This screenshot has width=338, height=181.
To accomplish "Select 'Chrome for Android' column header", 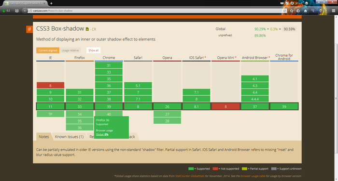I will click(284, 57).
